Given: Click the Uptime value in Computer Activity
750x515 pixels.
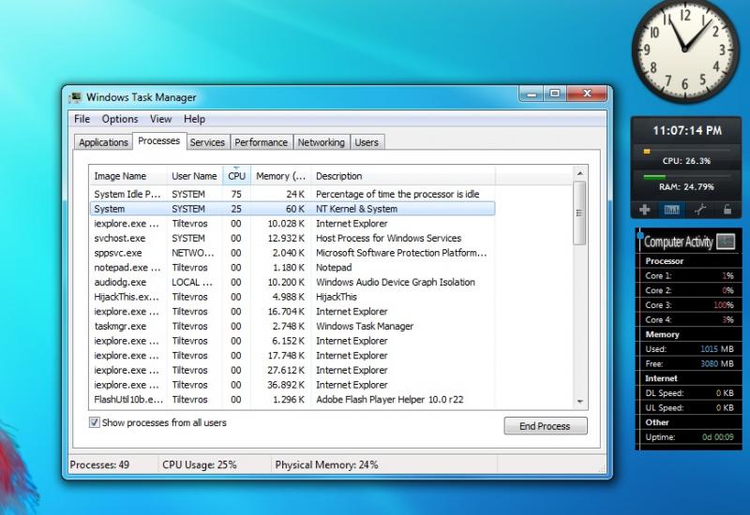Looking at the screenshot, I should click(717, 436).
